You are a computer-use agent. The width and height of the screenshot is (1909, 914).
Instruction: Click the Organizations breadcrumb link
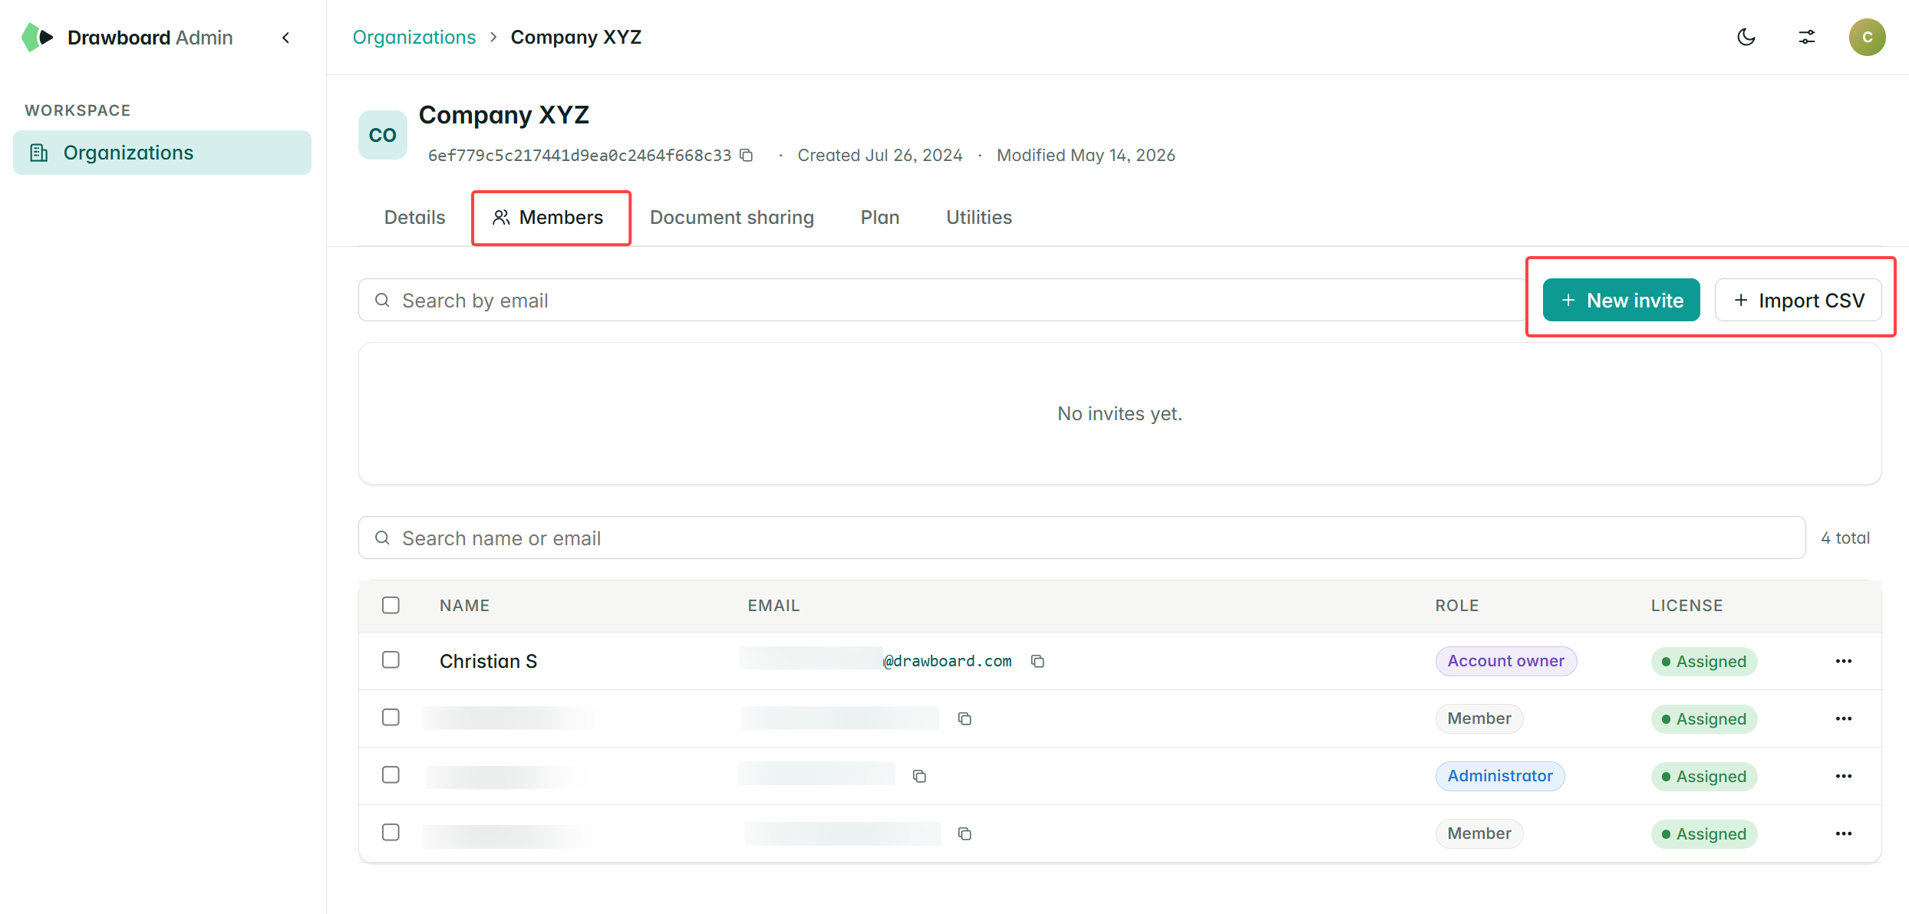click(414, 37)
